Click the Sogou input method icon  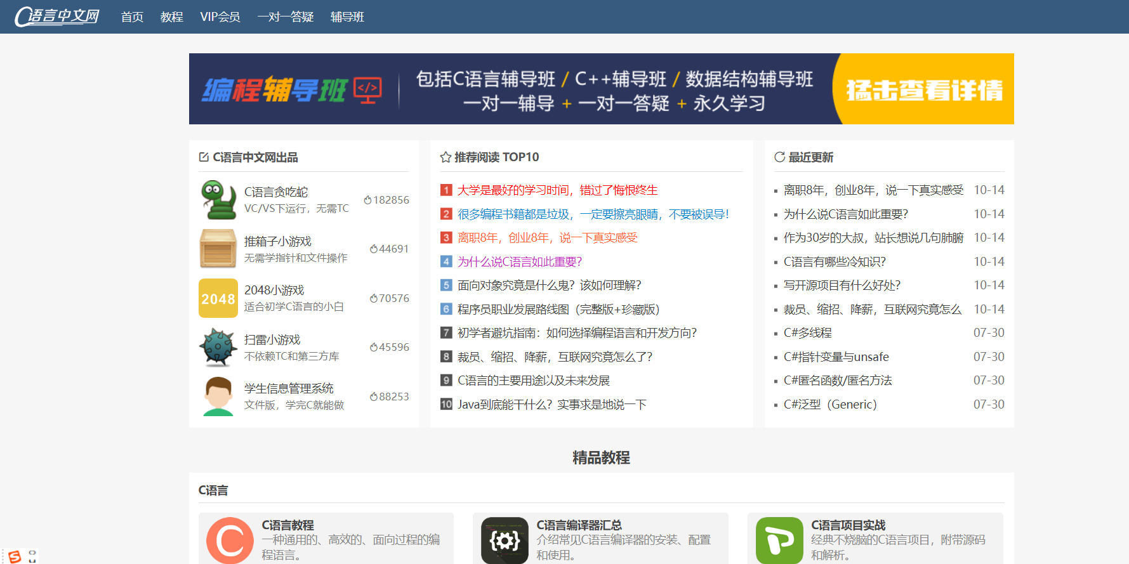(15, 556)
